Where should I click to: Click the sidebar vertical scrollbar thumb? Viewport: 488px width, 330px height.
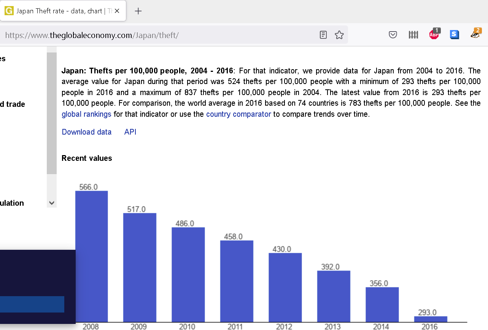52,113
